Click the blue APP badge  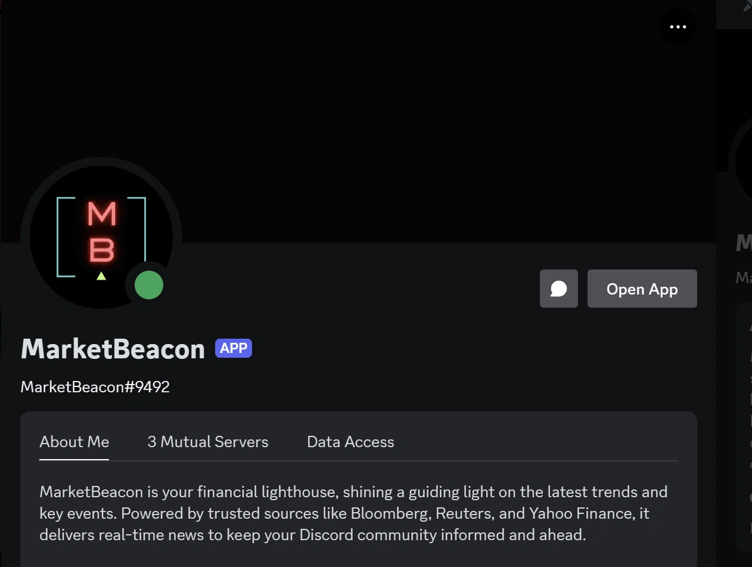[234, 348]
